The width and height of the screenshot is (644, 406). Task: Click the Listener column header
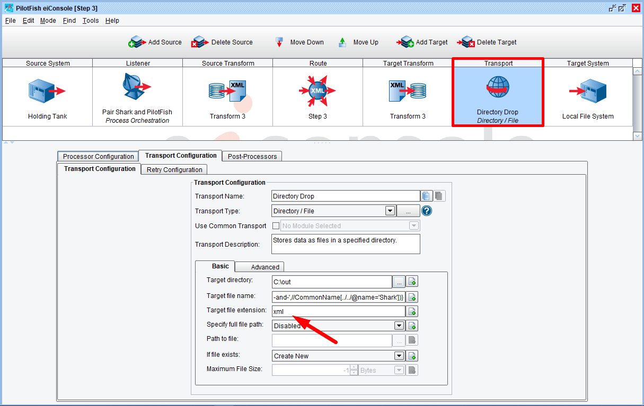[x=138, y=63]
